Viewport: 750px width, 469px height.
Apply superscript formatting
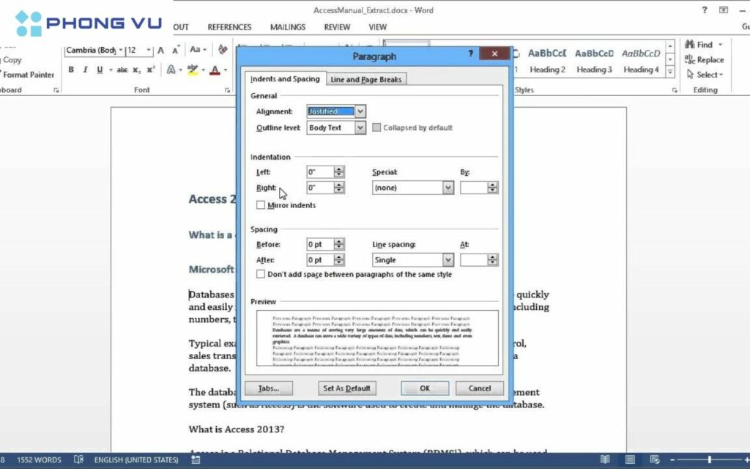pyautogui.click(x=151, y=70)
